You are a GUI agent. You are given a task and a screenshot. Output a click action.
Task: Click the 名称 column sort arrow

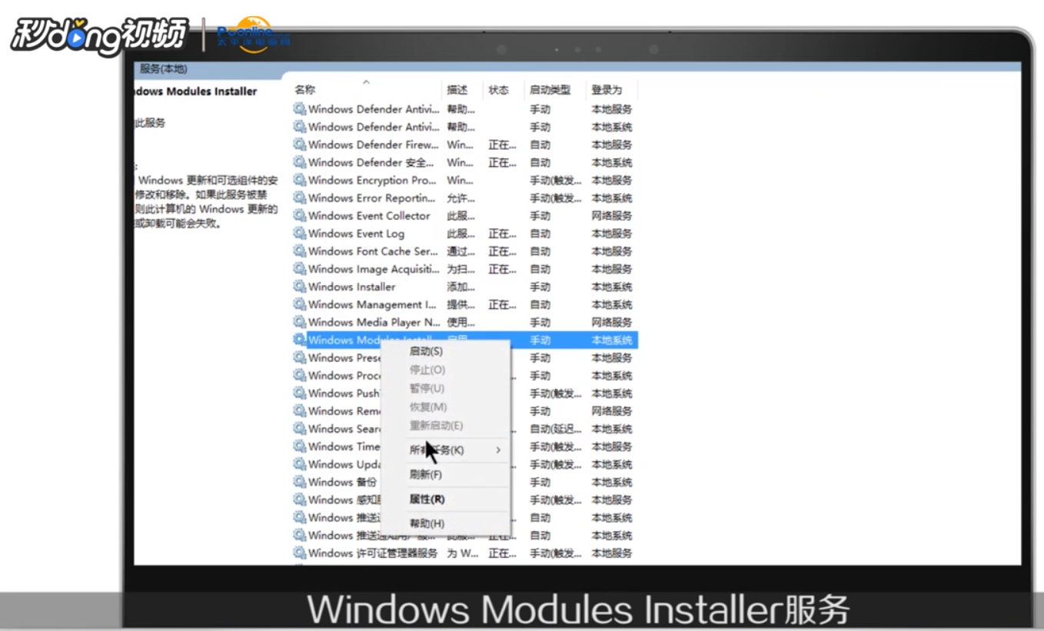click(367, 83)
